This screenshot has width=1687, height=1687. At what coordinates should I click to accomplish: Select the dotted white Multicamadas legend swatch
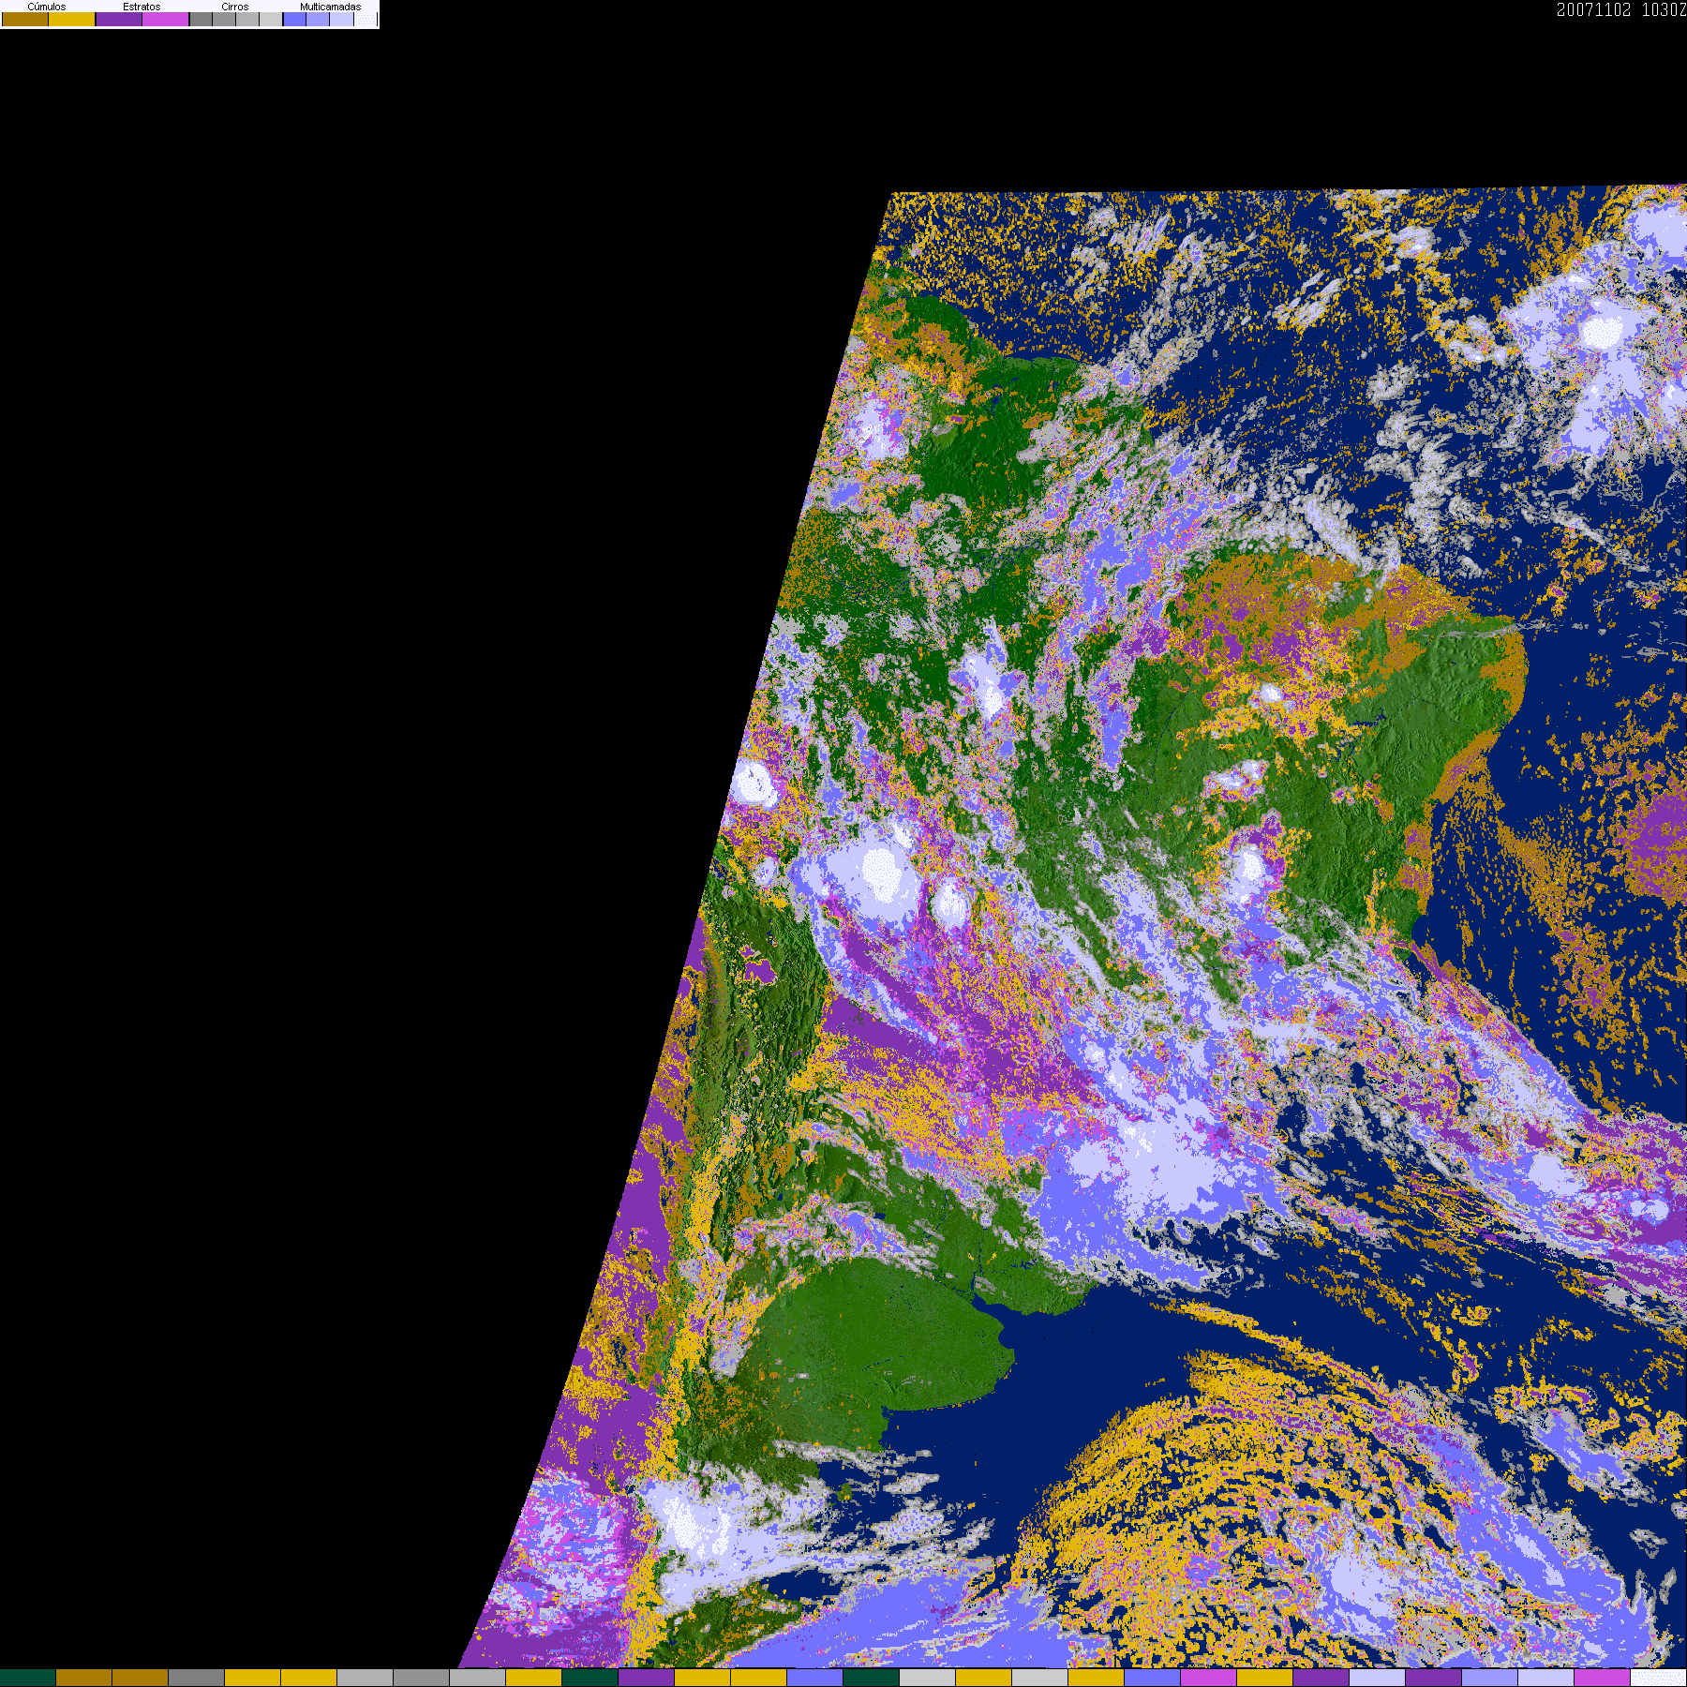point(366,19)
